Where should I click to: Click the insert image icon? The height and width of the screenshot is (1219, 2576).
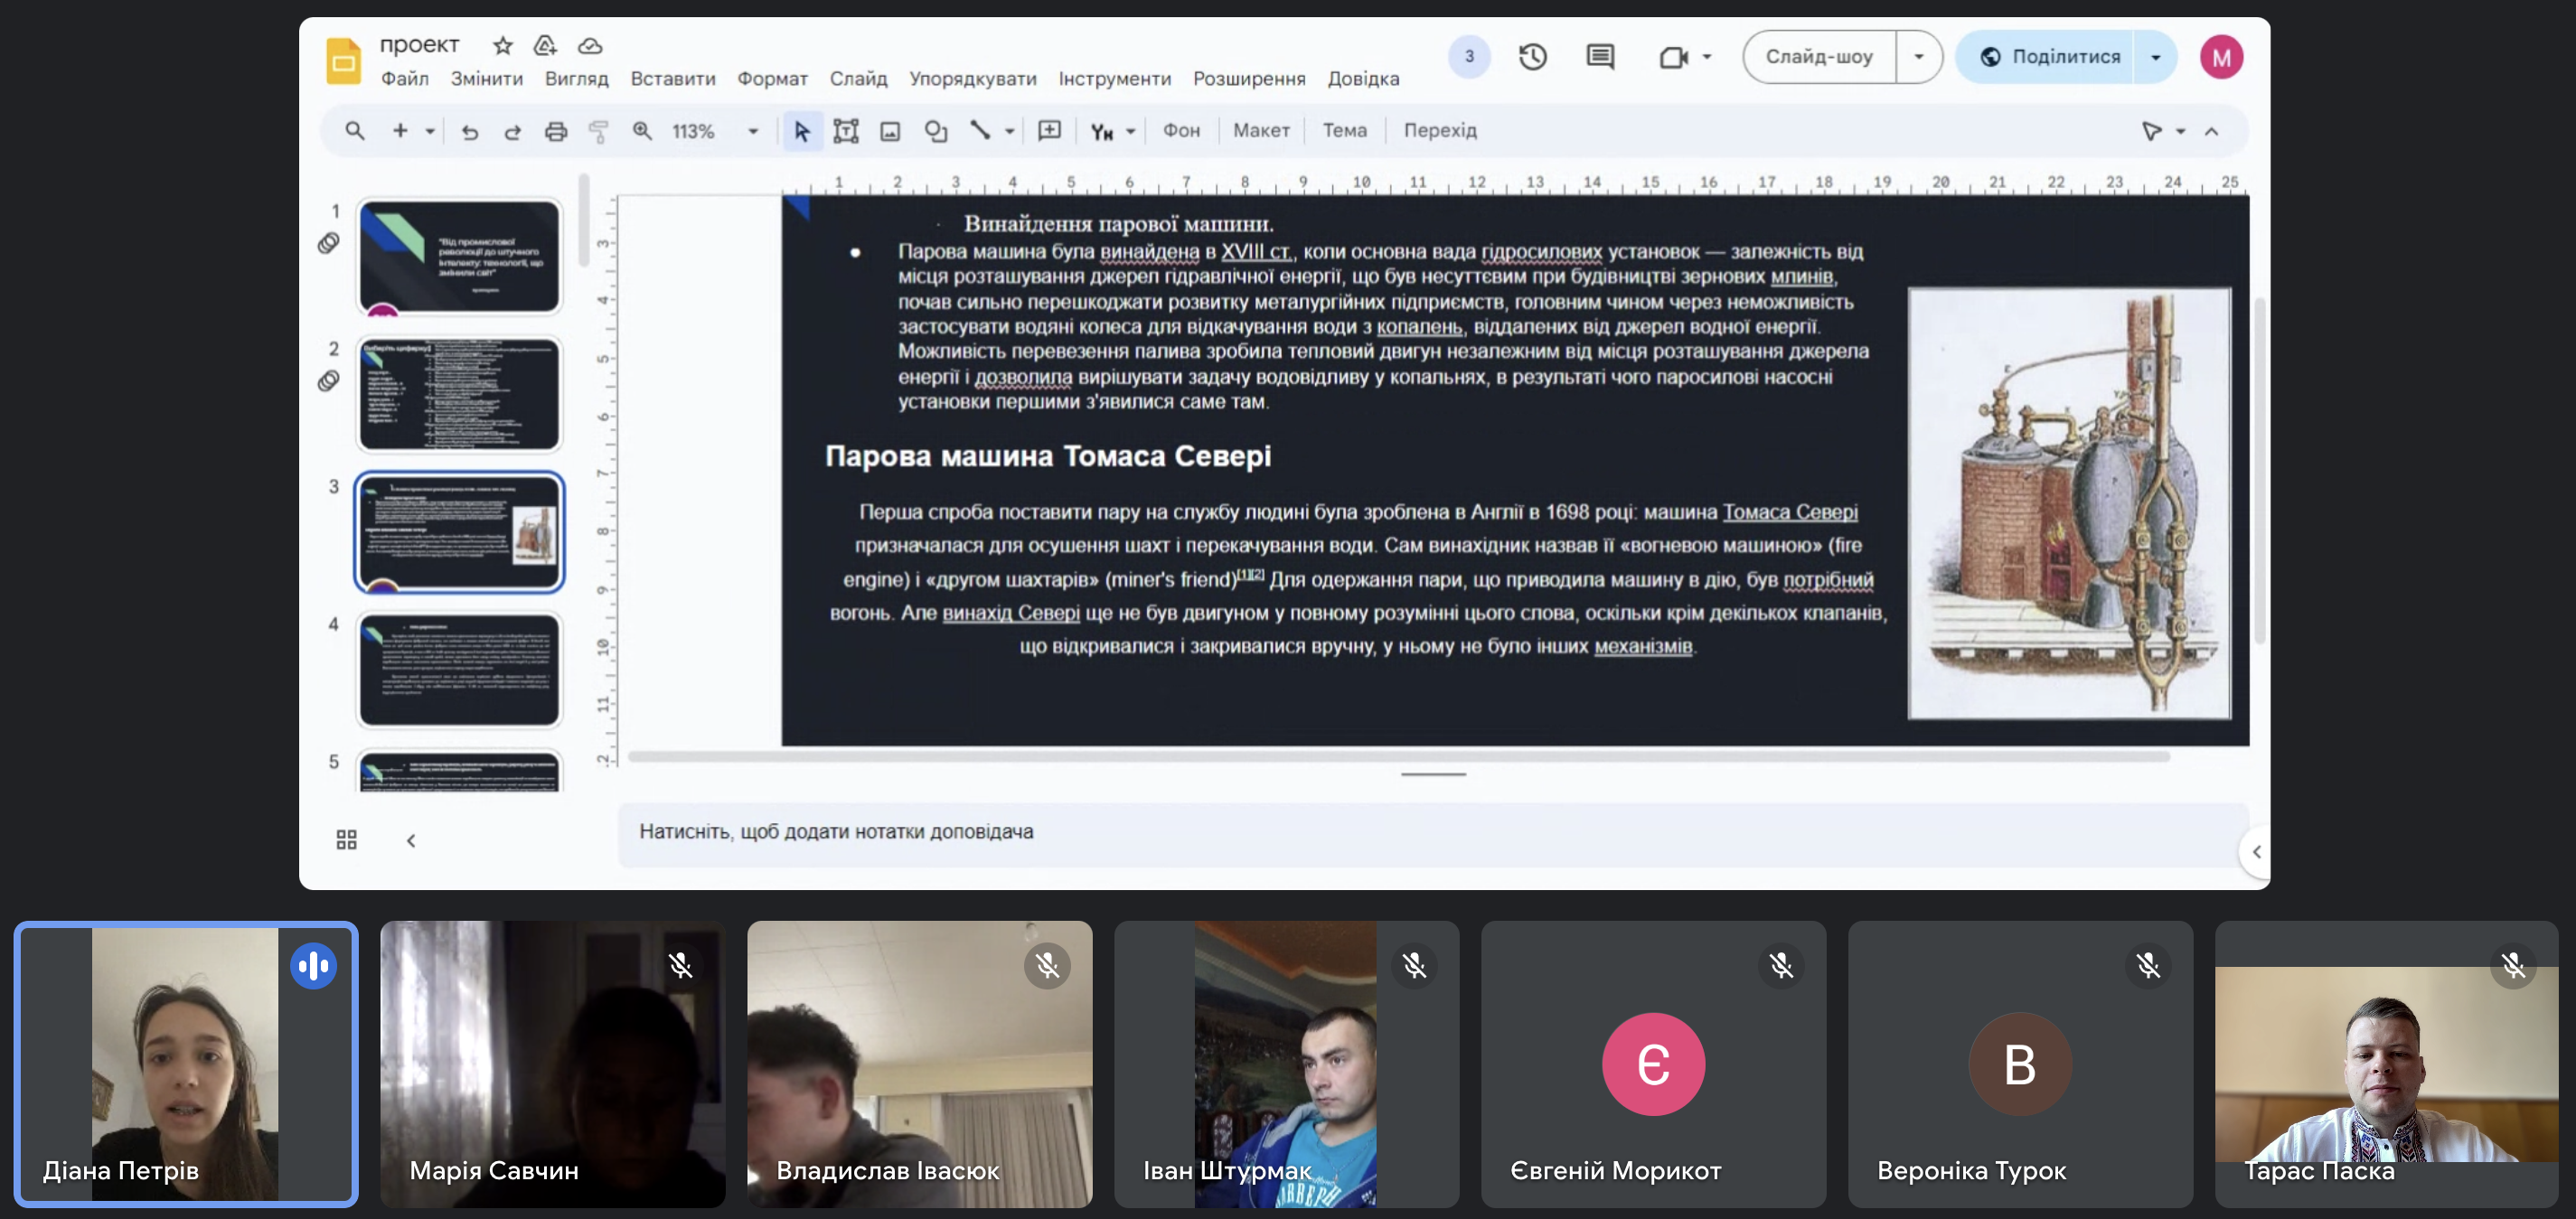(890, 131)
